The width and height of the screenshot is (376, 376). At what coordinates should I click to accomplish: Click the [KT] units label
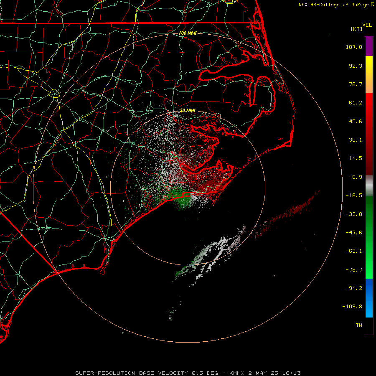356,29
